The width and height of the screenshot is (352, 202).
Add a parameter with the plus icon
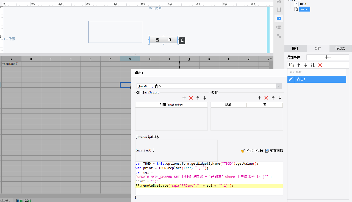pos(259,98)
